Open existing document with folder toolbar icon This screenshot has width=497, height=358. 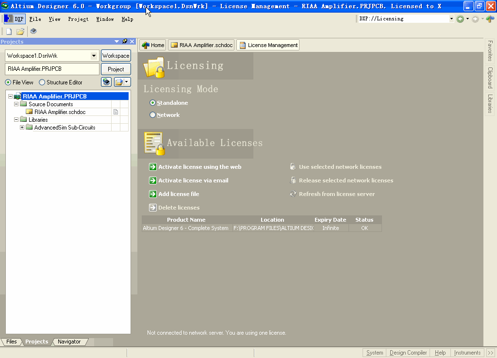(20, 32)
